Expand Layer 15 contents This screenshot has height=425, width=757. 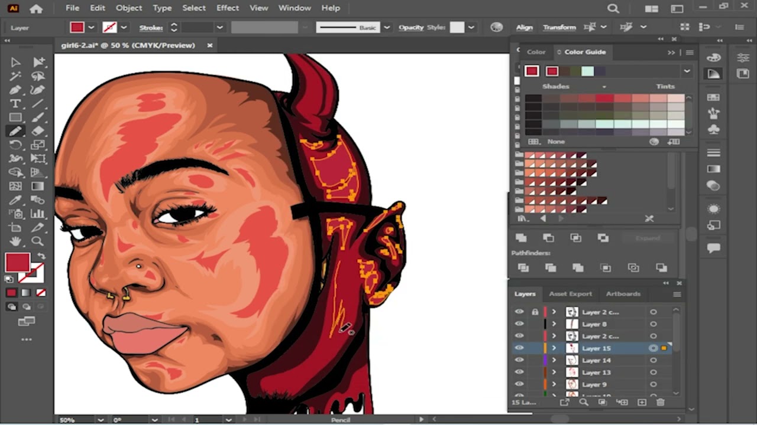coord(554,348)
